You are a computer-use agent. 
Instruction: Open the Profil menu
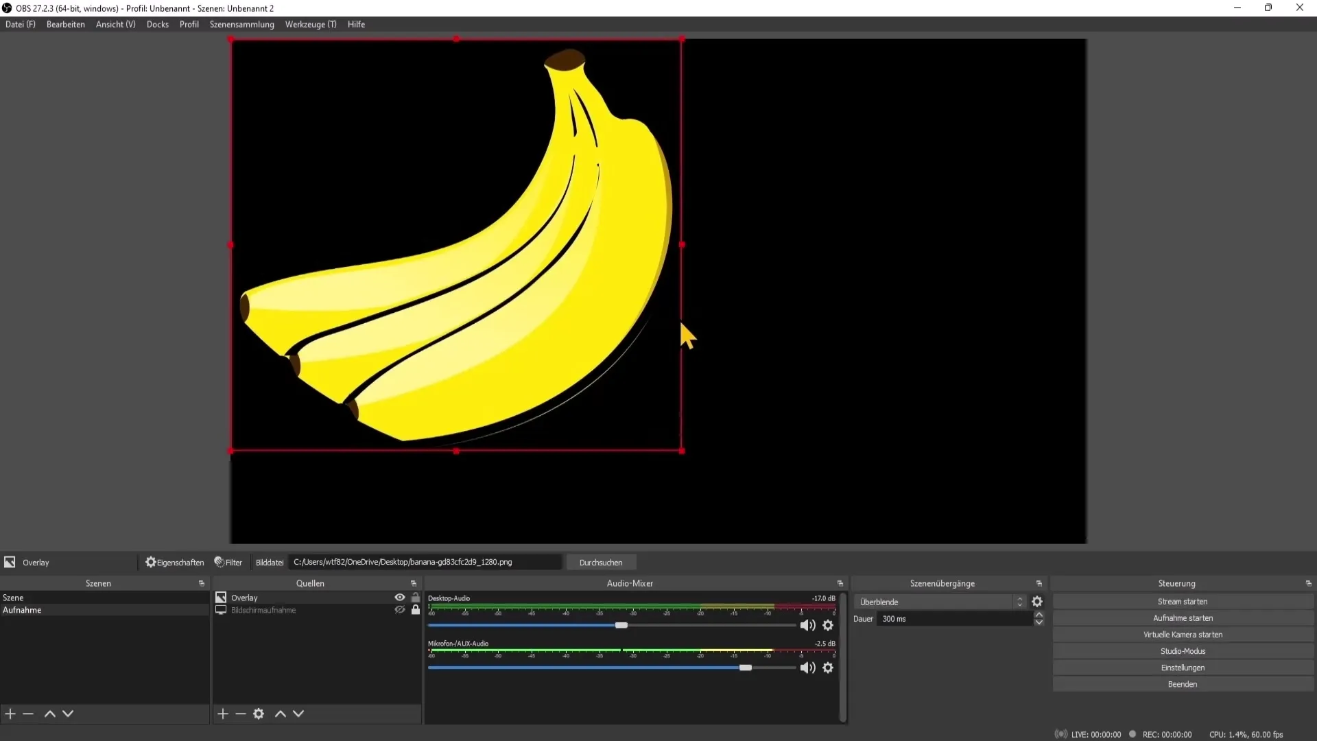[189, 24]
